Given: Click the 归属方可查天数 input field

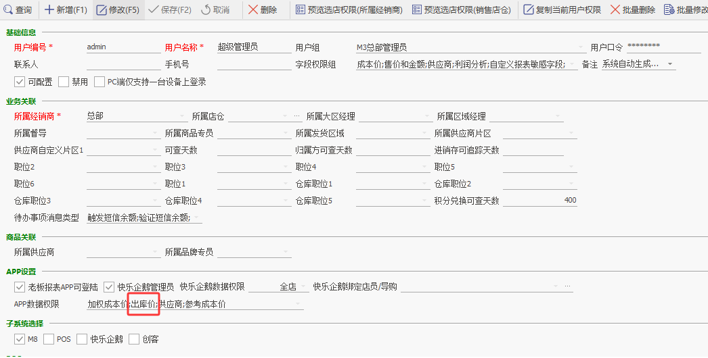Looking at the screenshot, I should (393, 150).
